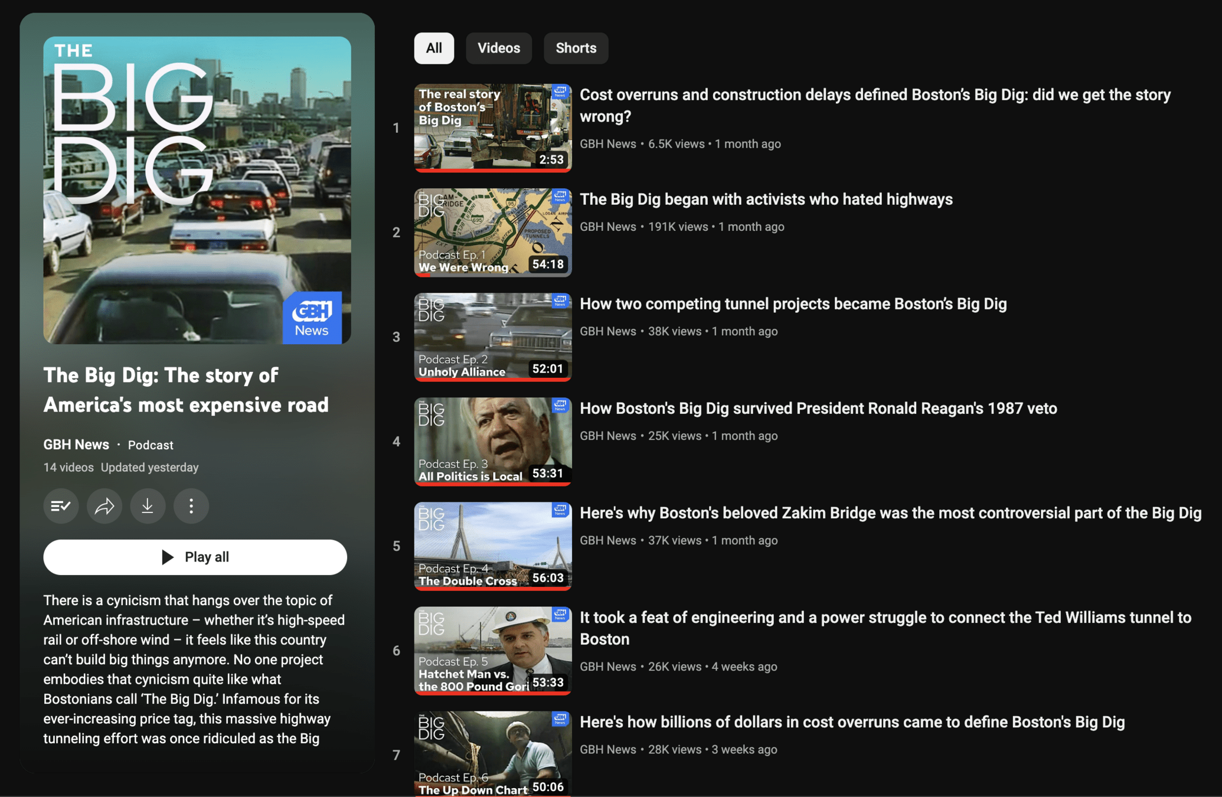The image size is (1222, 797).
Task: Expand the truncated playlist description text
Action: coord(194,669)
